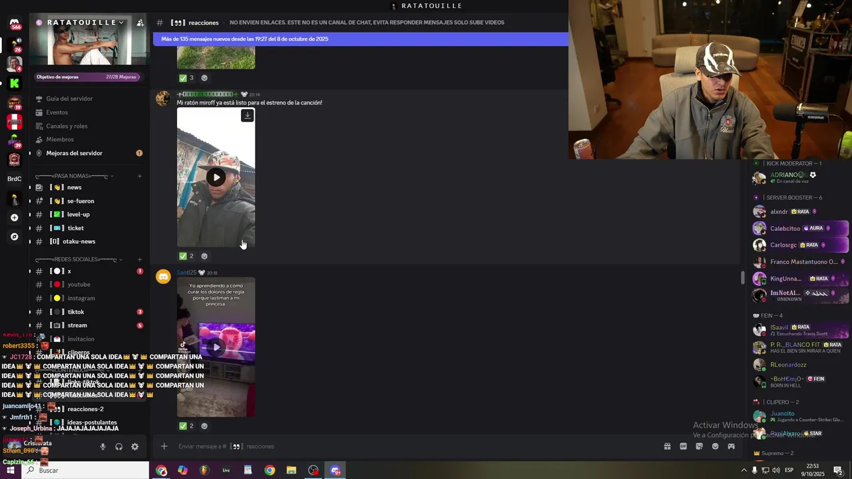Image resolution: width=852 pixels, height=479 pixels.
Task: Open Discord direct messages home icon
Action: tap(14, 24)
